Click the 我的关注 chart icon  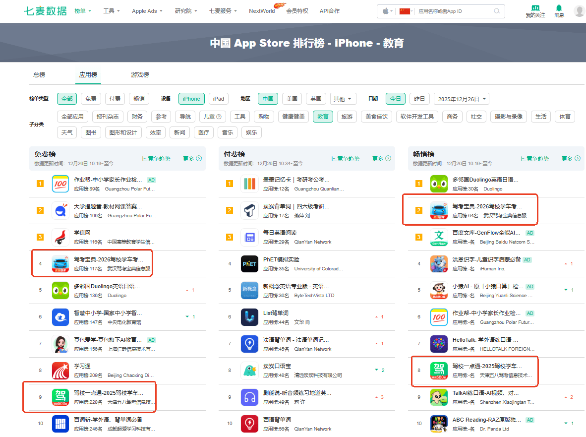(535, 8)
